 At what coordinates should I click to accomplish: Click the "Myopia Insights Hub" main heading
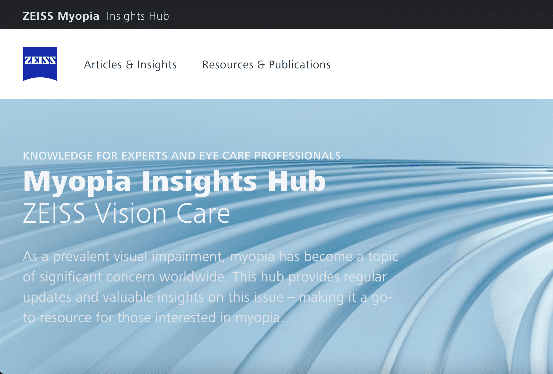[174, 181]
